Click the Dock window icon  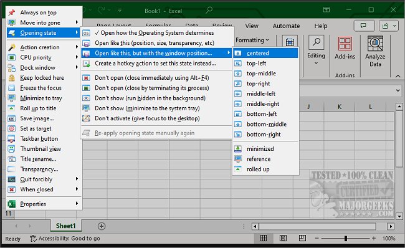[x=12, y=68]
